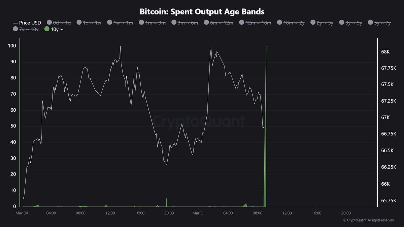Click the 12m ~ 18m legend dot
The height and width of the screenshot is (227, 404).
[242, 23]
